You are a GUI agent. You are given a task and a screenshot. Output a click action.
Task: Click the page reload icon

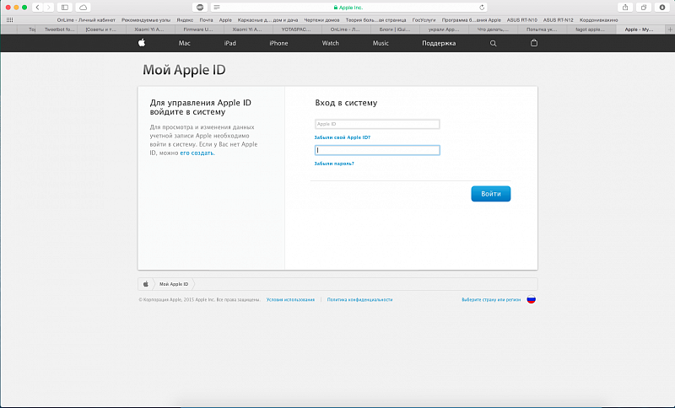click(482, 7)
